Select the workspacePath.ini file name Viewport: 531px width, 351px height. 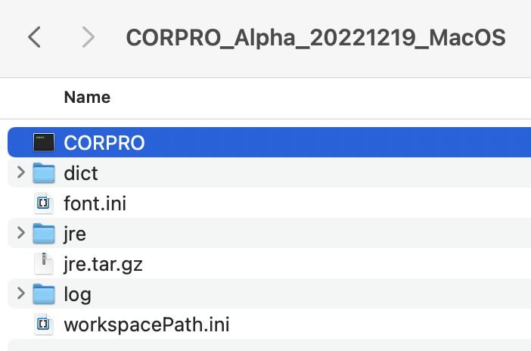coord(147,325)
